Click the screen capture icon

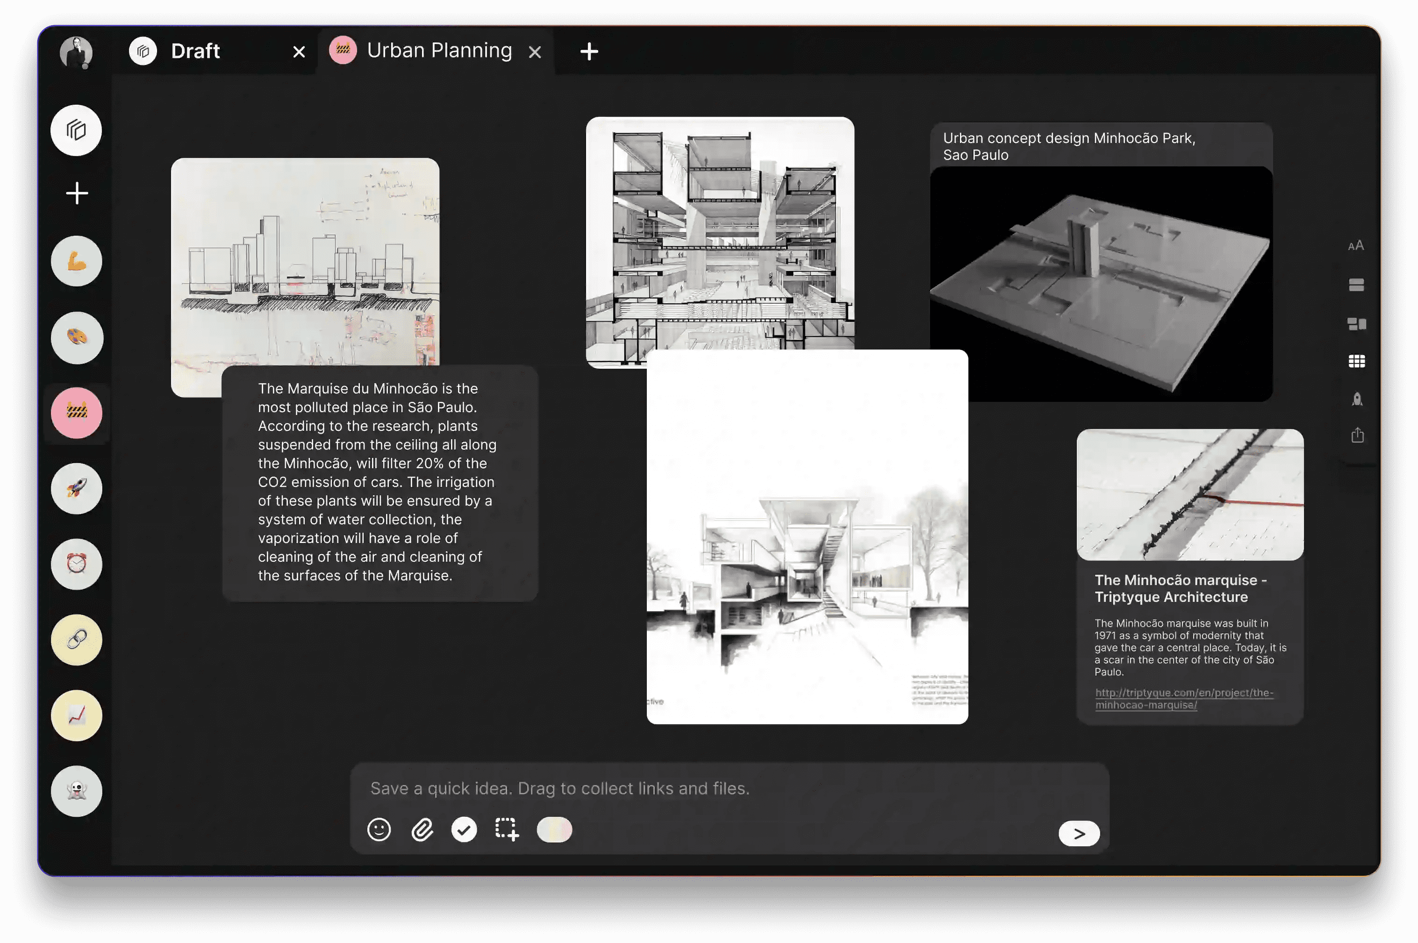(x=506, y=829)
